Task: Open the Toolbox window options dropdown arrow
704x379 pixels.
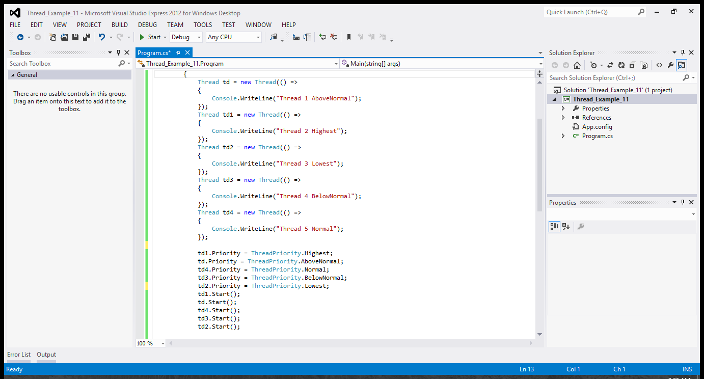Action: (x=110, y=52)
